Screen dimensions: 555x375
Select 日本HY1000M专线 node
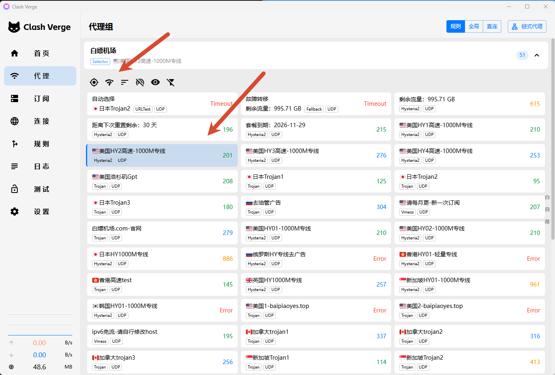162,259
